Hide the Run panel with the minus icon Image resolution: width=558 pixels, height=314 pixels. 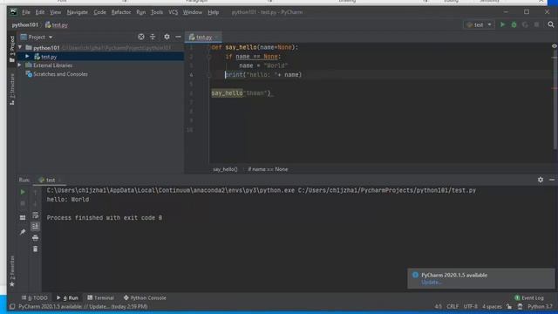point(552,180)
